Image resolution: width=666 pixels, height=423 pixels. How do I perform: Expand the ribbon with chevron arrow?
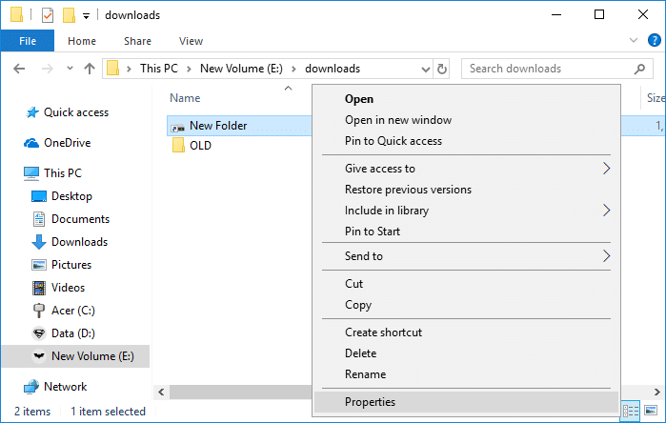635,41
